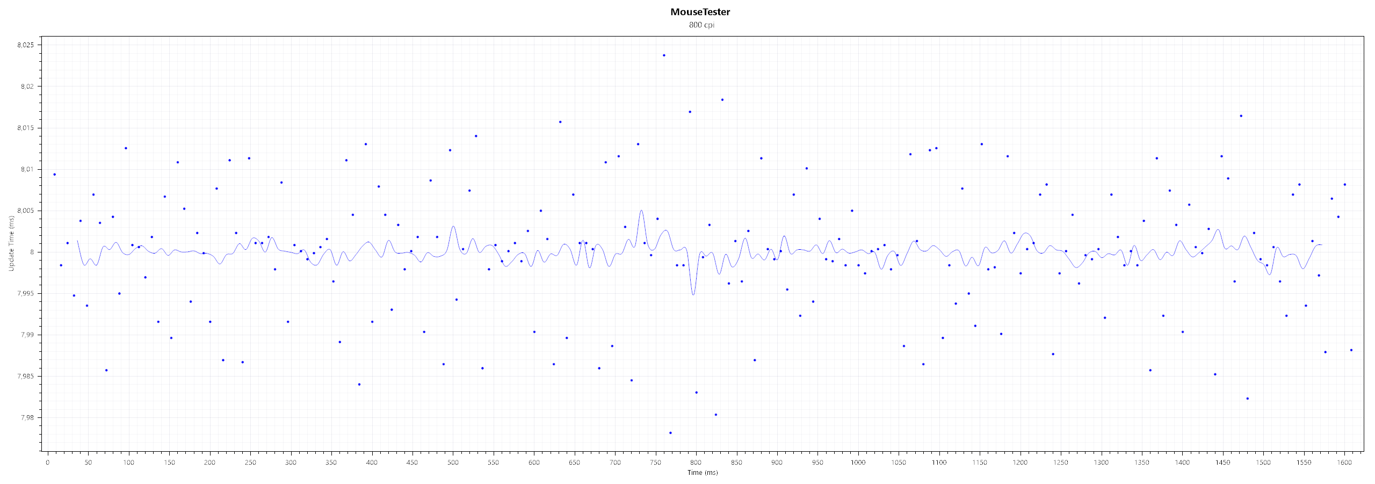Select the 1450 x-axis tick label

point(1223,462)
